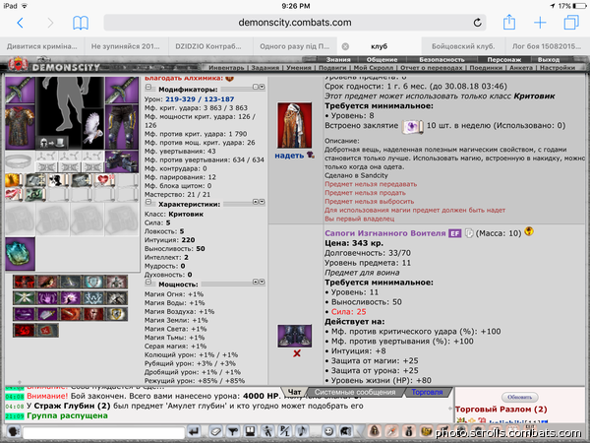Save chat with floppy disk icon
Image resolution: width=590 pixels, height=443 pixels.
[x=250, y=432]
